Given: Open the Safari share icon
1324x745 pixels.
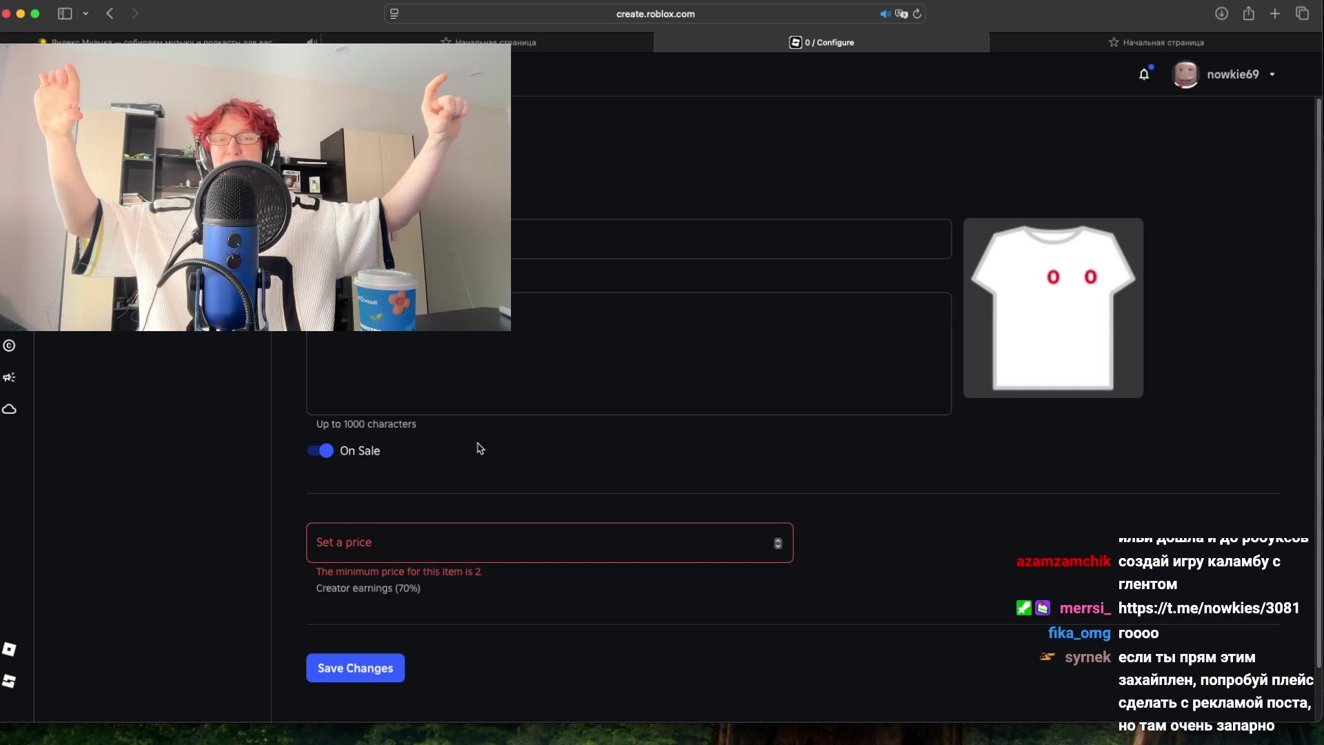Looking at the screenshot, I should point(1248,14).
